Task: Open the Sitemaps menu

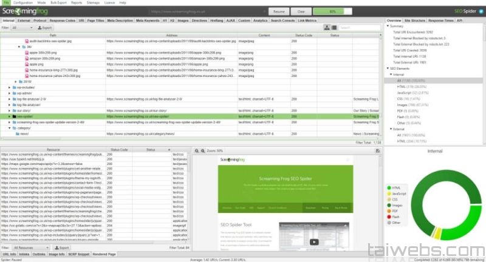Action: tap(93, 2)
